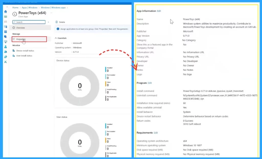The height and width of the screenshot is (159, 262).
Task: Click the App Version value '0.71.0' in App information
Action: (x=186, y=36)
